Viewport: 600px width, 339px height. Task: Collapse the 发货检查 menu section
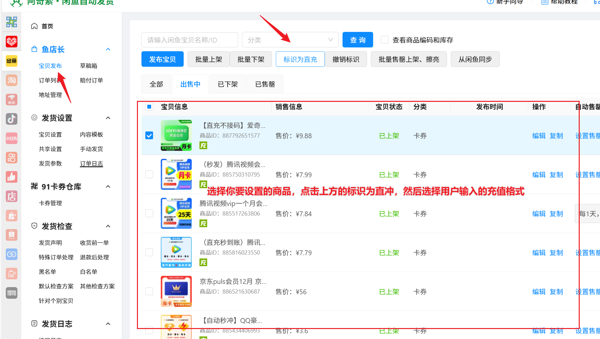(x=108, y=226)
